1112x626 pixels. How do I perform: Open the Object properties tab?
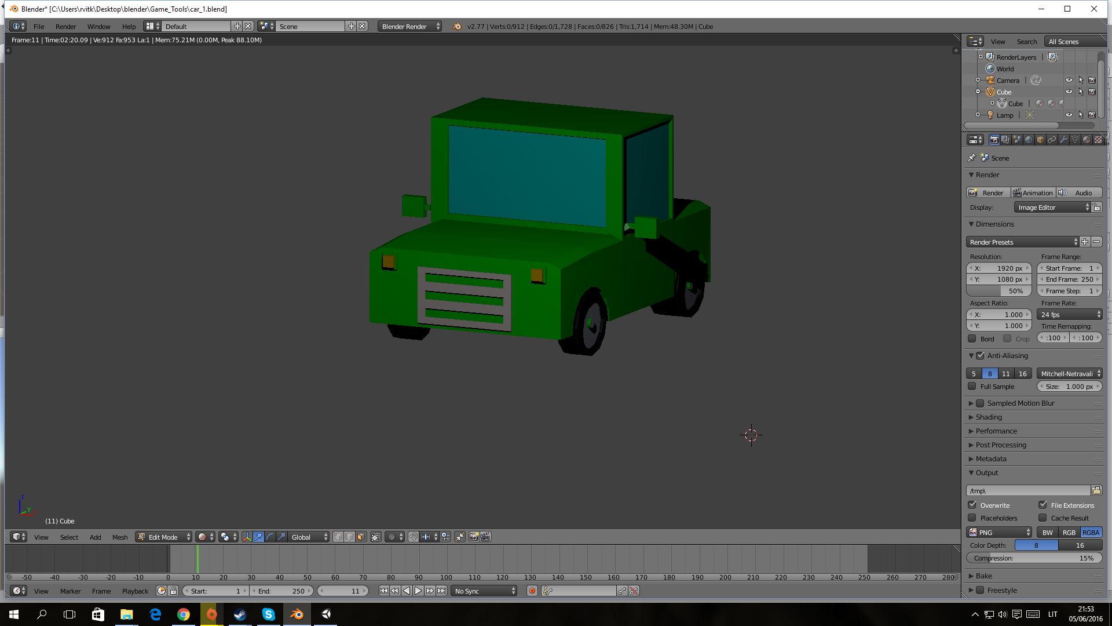[x=1040, y=140]
